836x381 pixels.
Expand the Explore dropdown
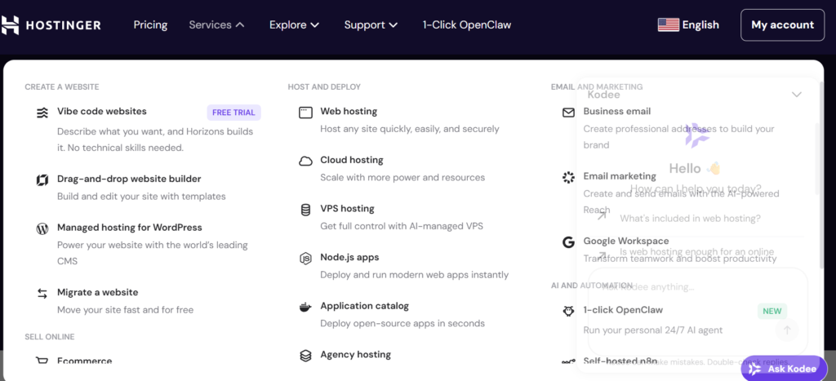(x=294, y=24)
